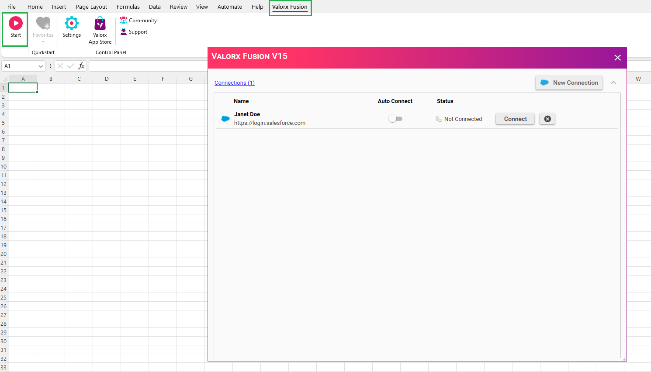Collapse the Connections panel chevron
Screen dimensions: 651x372
click(613, 83)
